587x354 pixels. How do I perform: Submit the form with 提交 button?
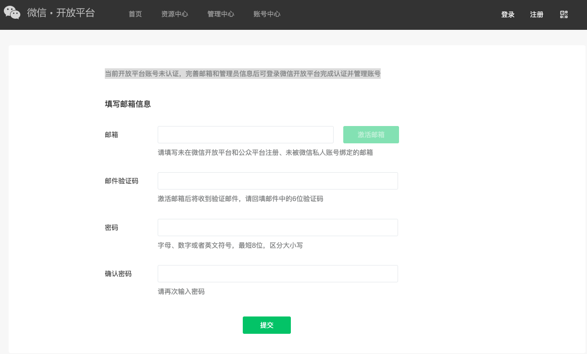(266, 325)
